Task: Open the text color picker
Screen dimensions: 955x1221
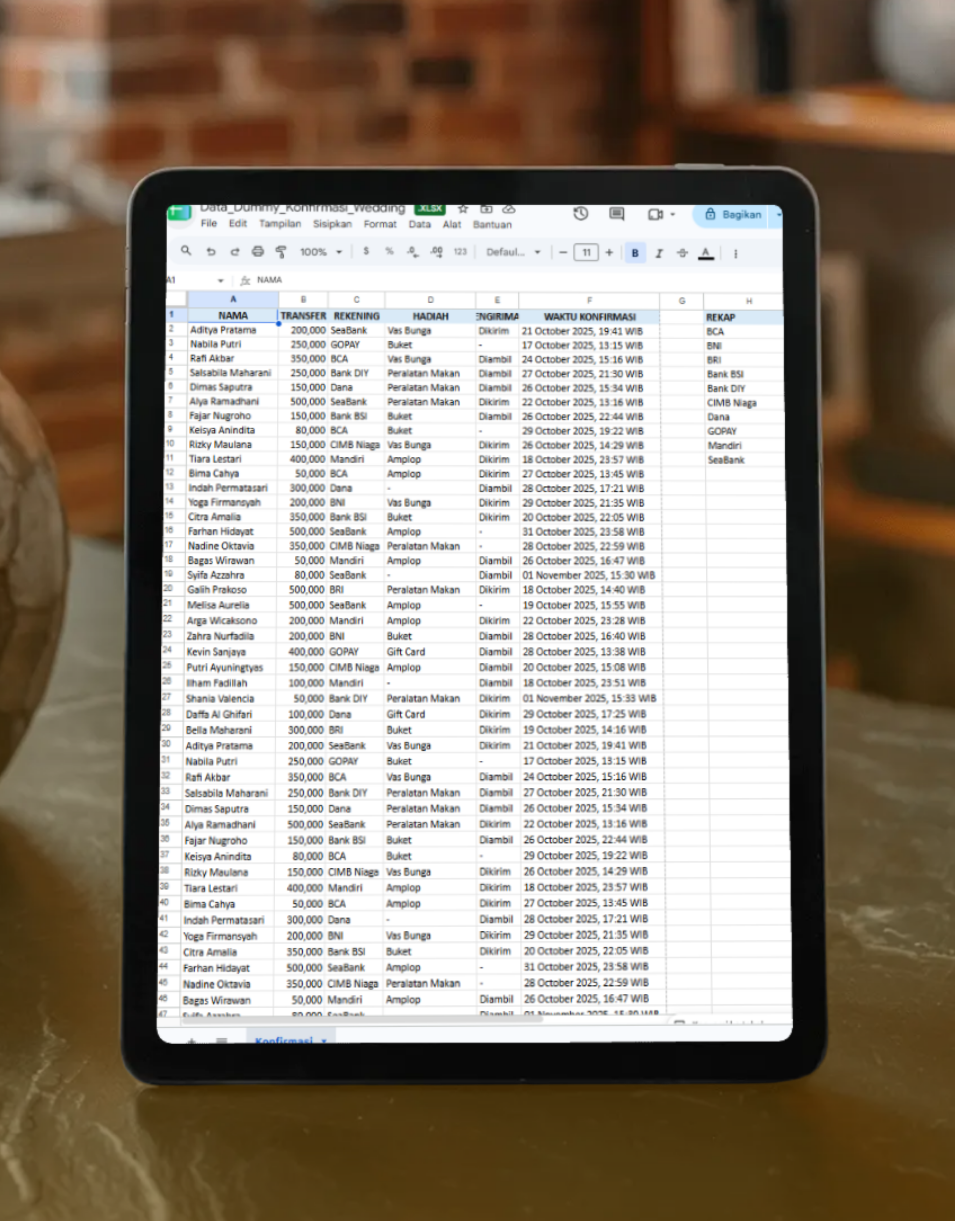Action: click(x=706, y=253)
